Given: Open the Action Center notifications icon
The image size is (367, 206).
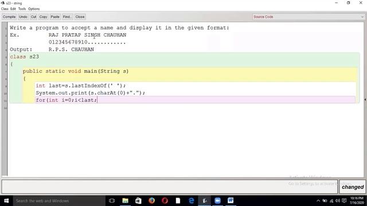Looking at the screenshot, I should point(344,201).
